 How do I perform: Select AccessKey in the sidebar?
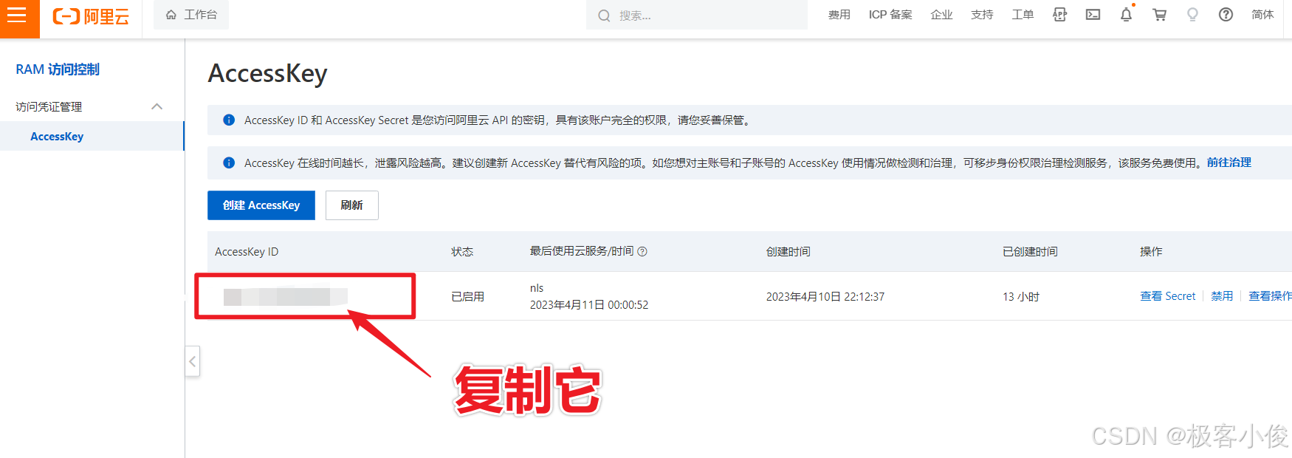pos(57,137)
